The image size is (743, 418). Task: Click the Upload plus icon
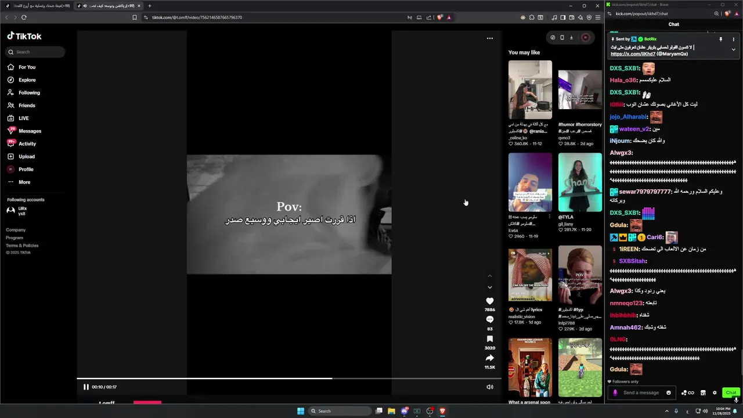[x=10, y=157]
